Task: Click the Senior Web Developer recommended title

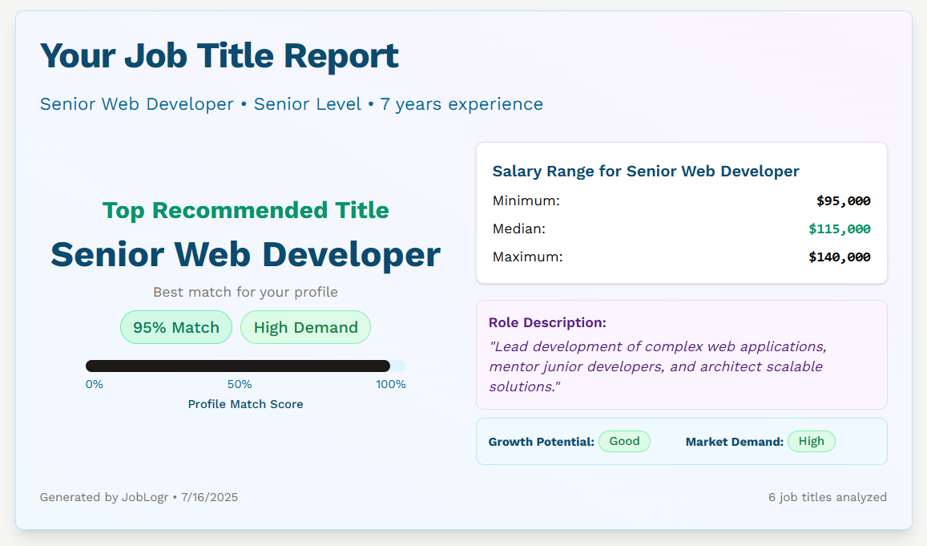Action: coord(245,254)
